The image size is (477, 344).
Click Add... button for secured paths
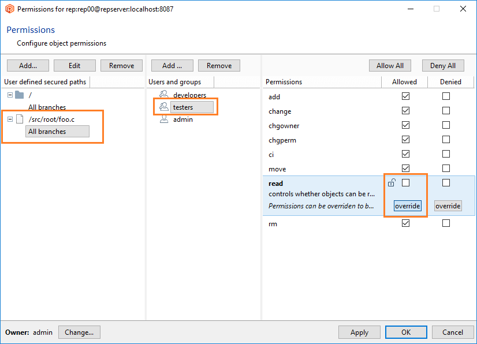point(28,65)
